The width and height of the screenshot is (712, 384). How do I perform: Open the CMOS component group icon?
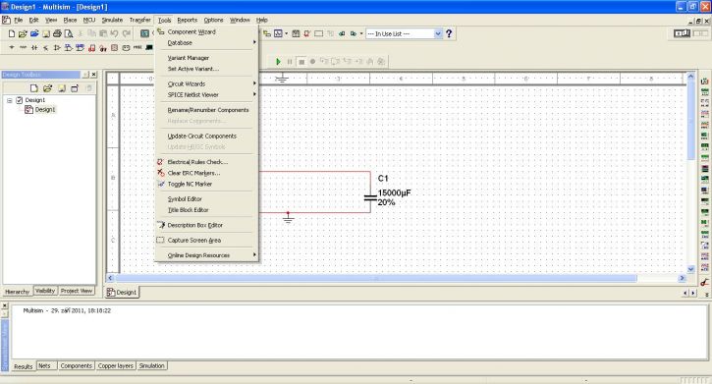coord(80,47)
